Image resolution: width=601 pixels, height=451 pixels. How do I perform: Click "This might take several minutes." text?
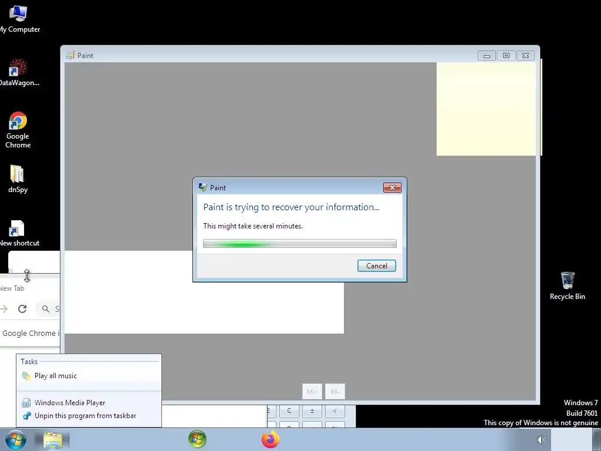click(x=253, y=226)
